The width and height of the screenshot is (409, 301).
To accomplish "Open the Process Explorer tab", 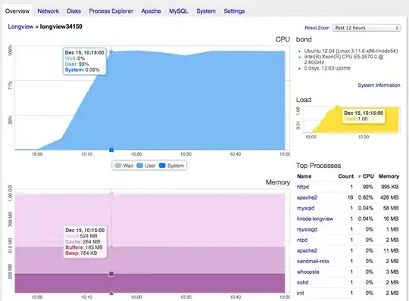I will (x=111, y=11).
